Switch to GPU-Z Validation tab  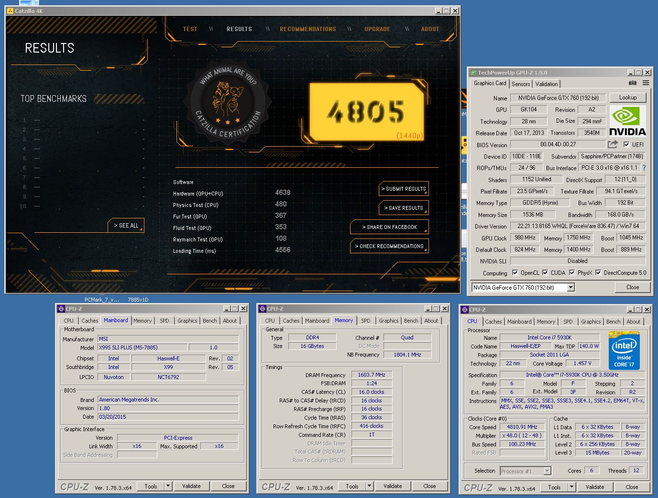point(547,84)
